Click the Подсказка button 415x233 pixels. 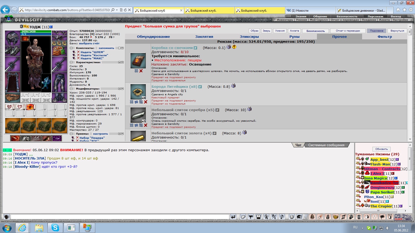point(377,31)
